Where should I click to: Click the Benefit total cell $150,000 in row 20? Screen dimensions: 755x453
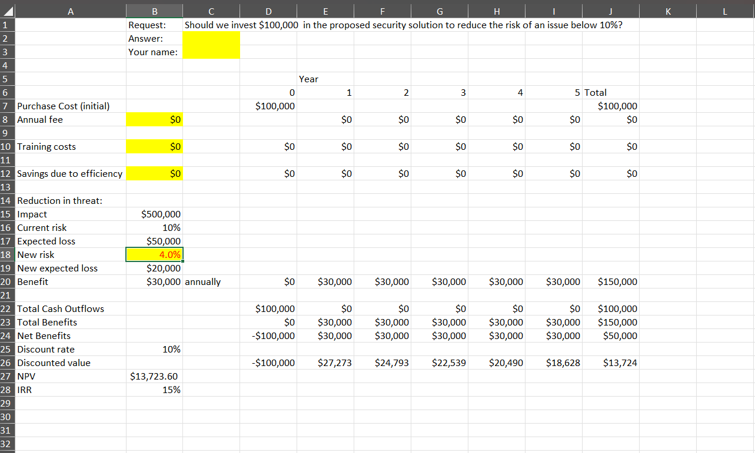611,282
